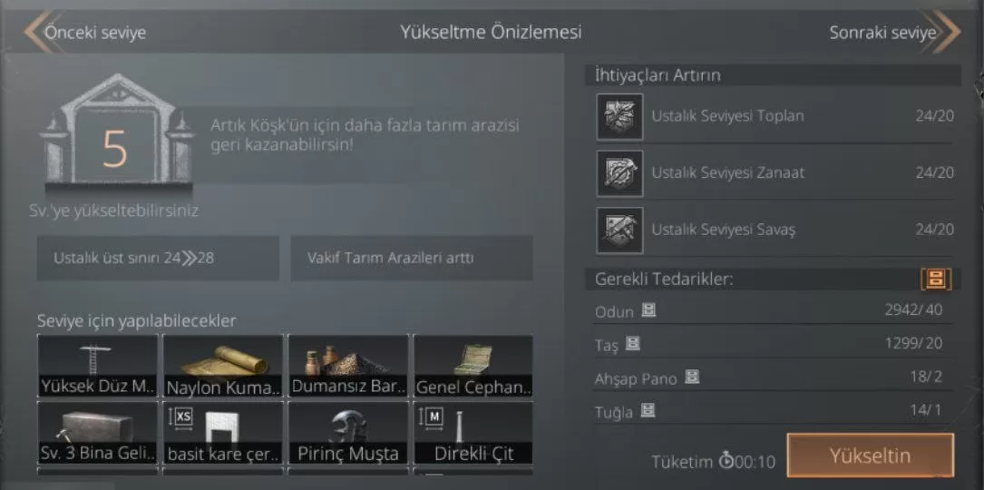Screen dimensions: 984x490
Task: Click the storage icon next to Taş
Action: [633, 344]
